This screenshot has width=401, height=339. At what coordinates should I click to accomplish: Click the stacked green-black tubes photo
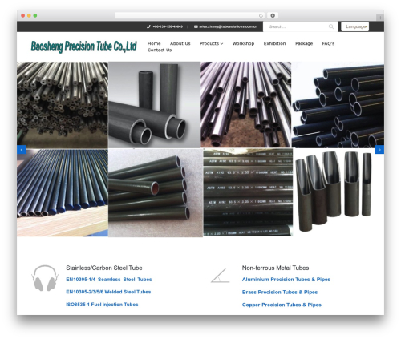coord(156,192)
